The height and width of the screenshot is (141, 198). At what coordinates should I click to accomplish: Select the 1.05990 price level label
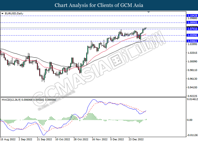[x=192, y=35]
